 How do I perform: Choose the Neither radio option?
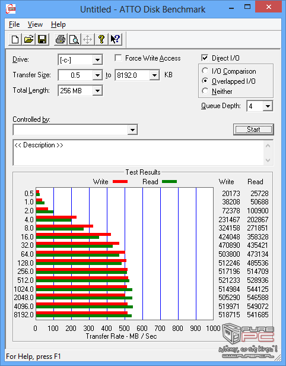(205, 91)
